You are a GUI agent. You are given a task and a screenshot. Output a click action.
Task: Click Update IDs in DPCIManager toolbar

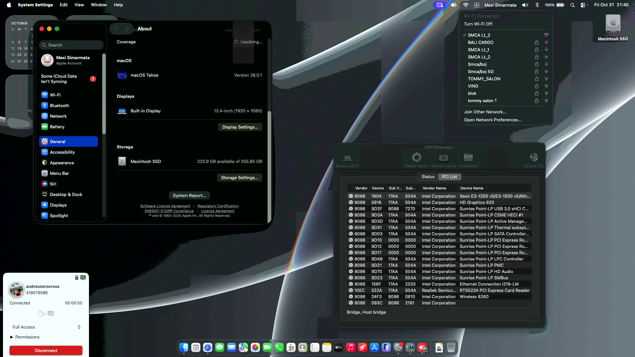(x=533, y=160)
